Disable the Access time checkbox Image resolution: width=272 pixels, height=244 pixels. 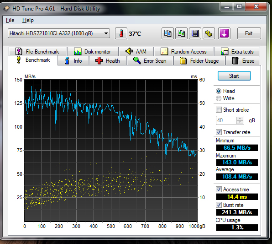point(219,190)
